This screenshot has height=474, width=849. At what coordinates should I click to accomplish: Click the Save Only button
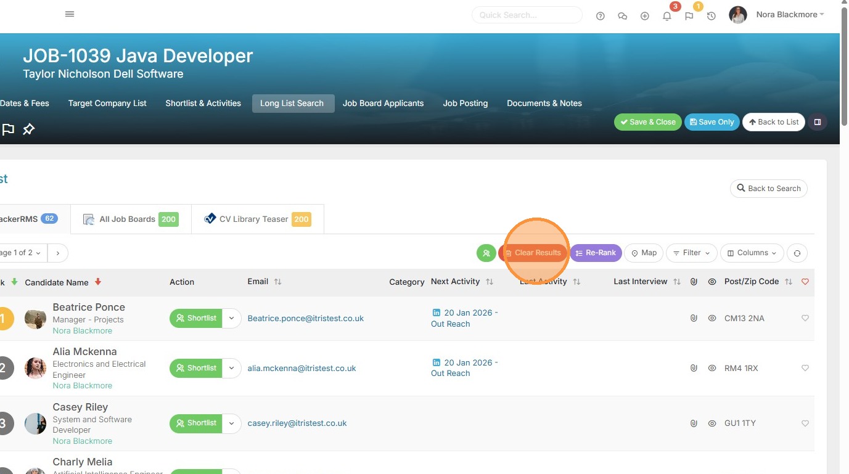tap(712, 122)
